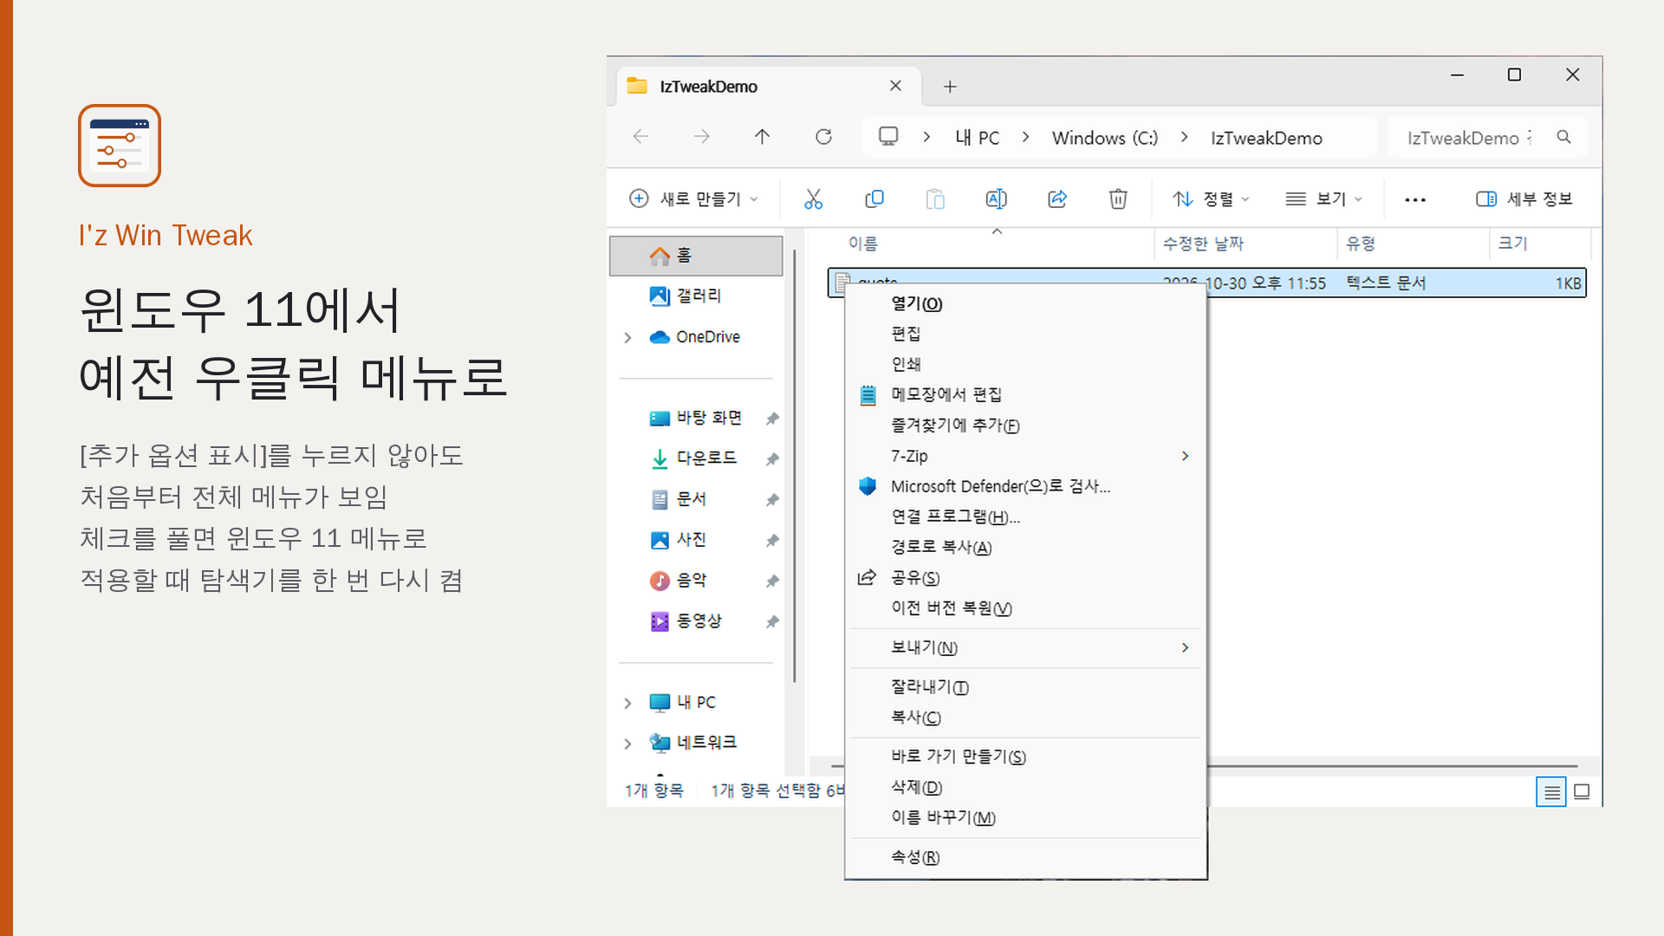Screen dimensions: 1664x936
Task: Click the Delete trash icon in toolbar
Action: tap(1118, 199)
